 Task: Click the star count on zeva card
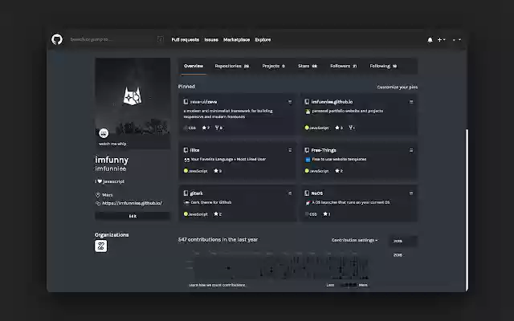(206, 128)
